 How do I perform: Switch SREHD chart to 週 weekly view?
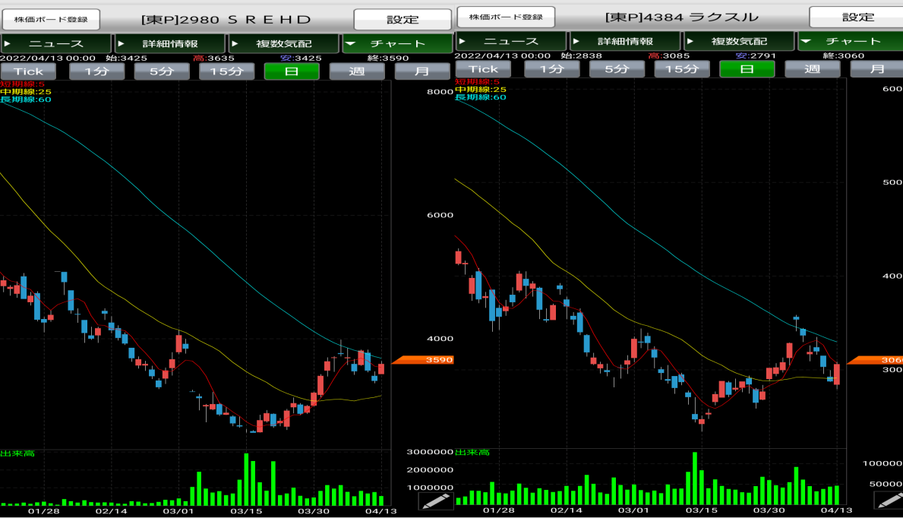[x=357, y=71]
